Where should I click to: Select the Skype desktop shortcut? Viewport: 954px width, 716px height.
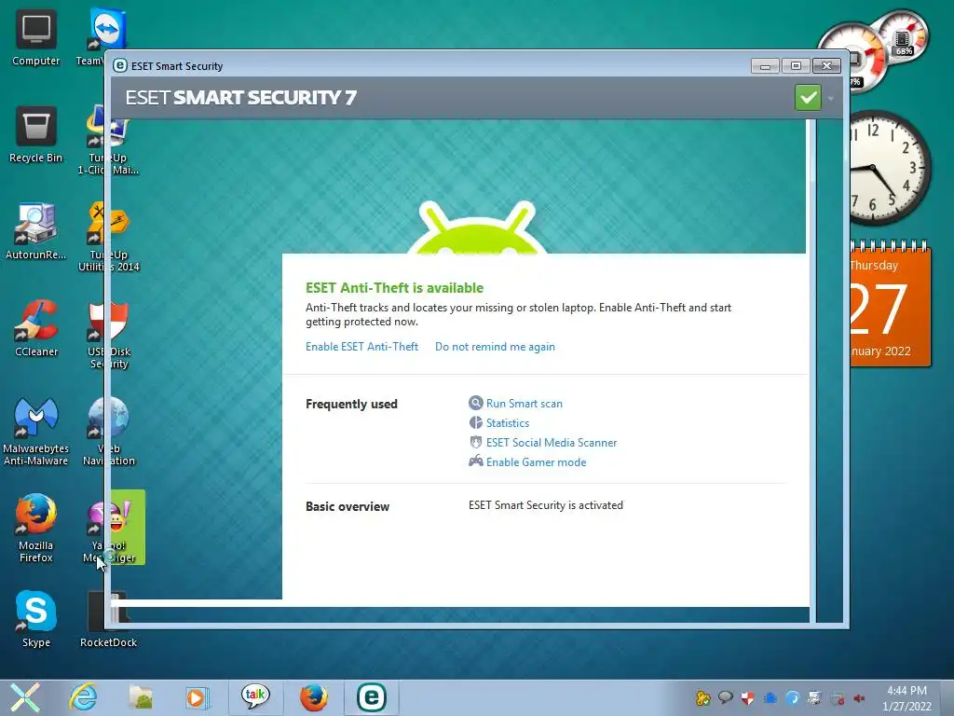36,619
